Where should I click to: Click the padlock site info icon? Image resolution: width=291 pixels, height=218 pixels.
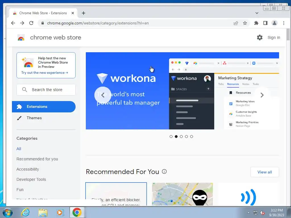[x=43, y=23]
